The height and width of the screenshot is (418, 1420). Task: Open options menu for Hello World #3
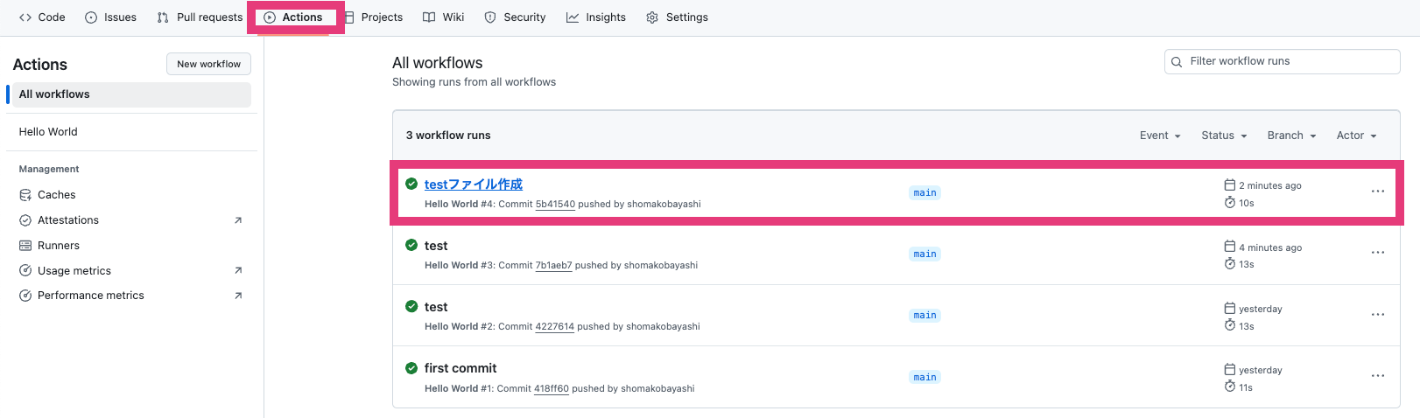pyautogui.click(x=1378, y=253)
